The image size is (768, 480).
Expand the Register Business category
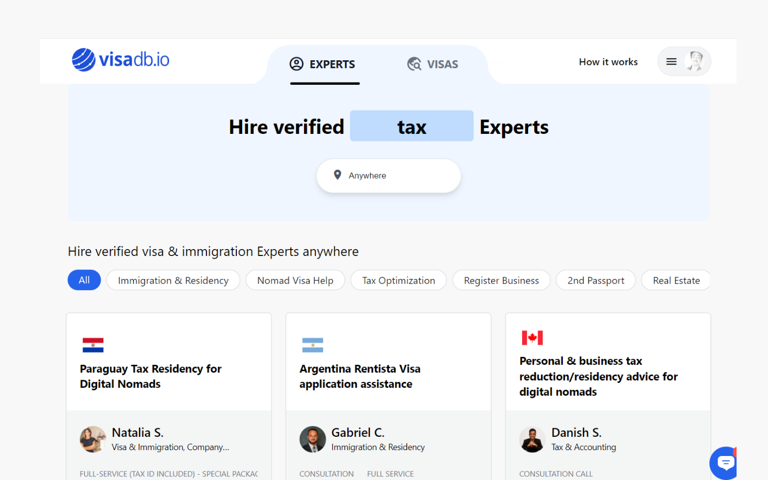click(x=501, y=280)
